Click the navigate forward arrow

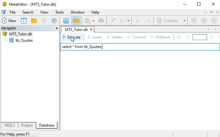pyautogui.click(x=148, y=21)
